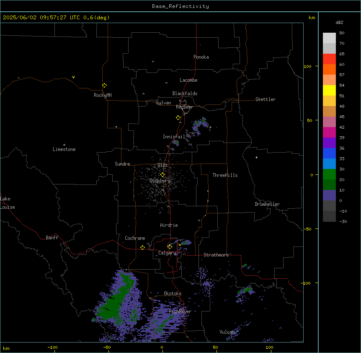Click the 80 dBZ white legend swatch

329,38
